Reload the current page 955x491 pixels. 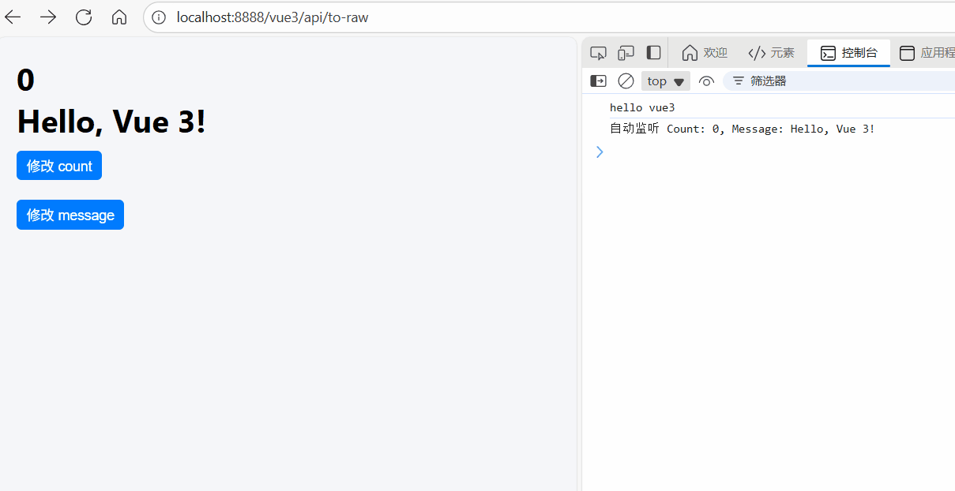click(83, 17)
